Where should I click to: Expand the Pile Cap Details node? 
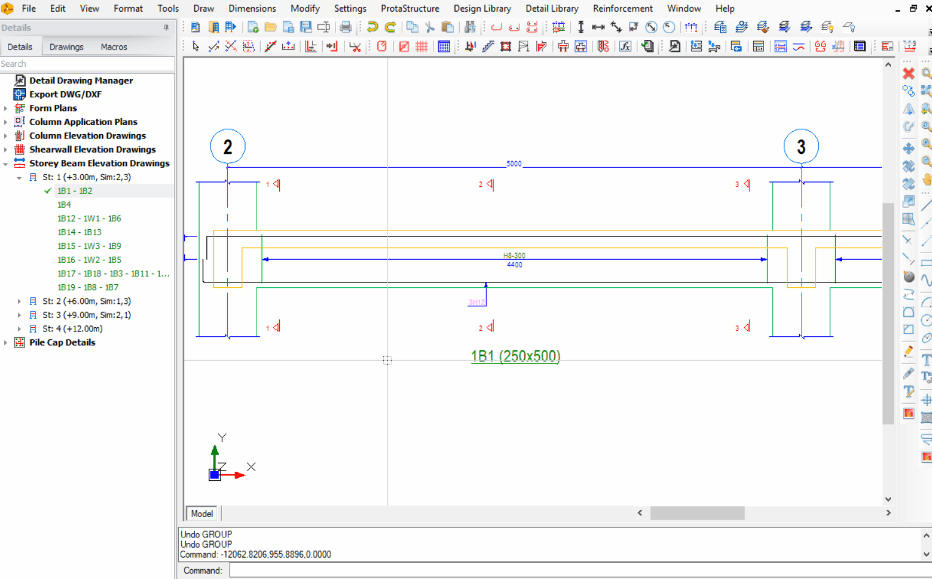click(x=6, y=343)
